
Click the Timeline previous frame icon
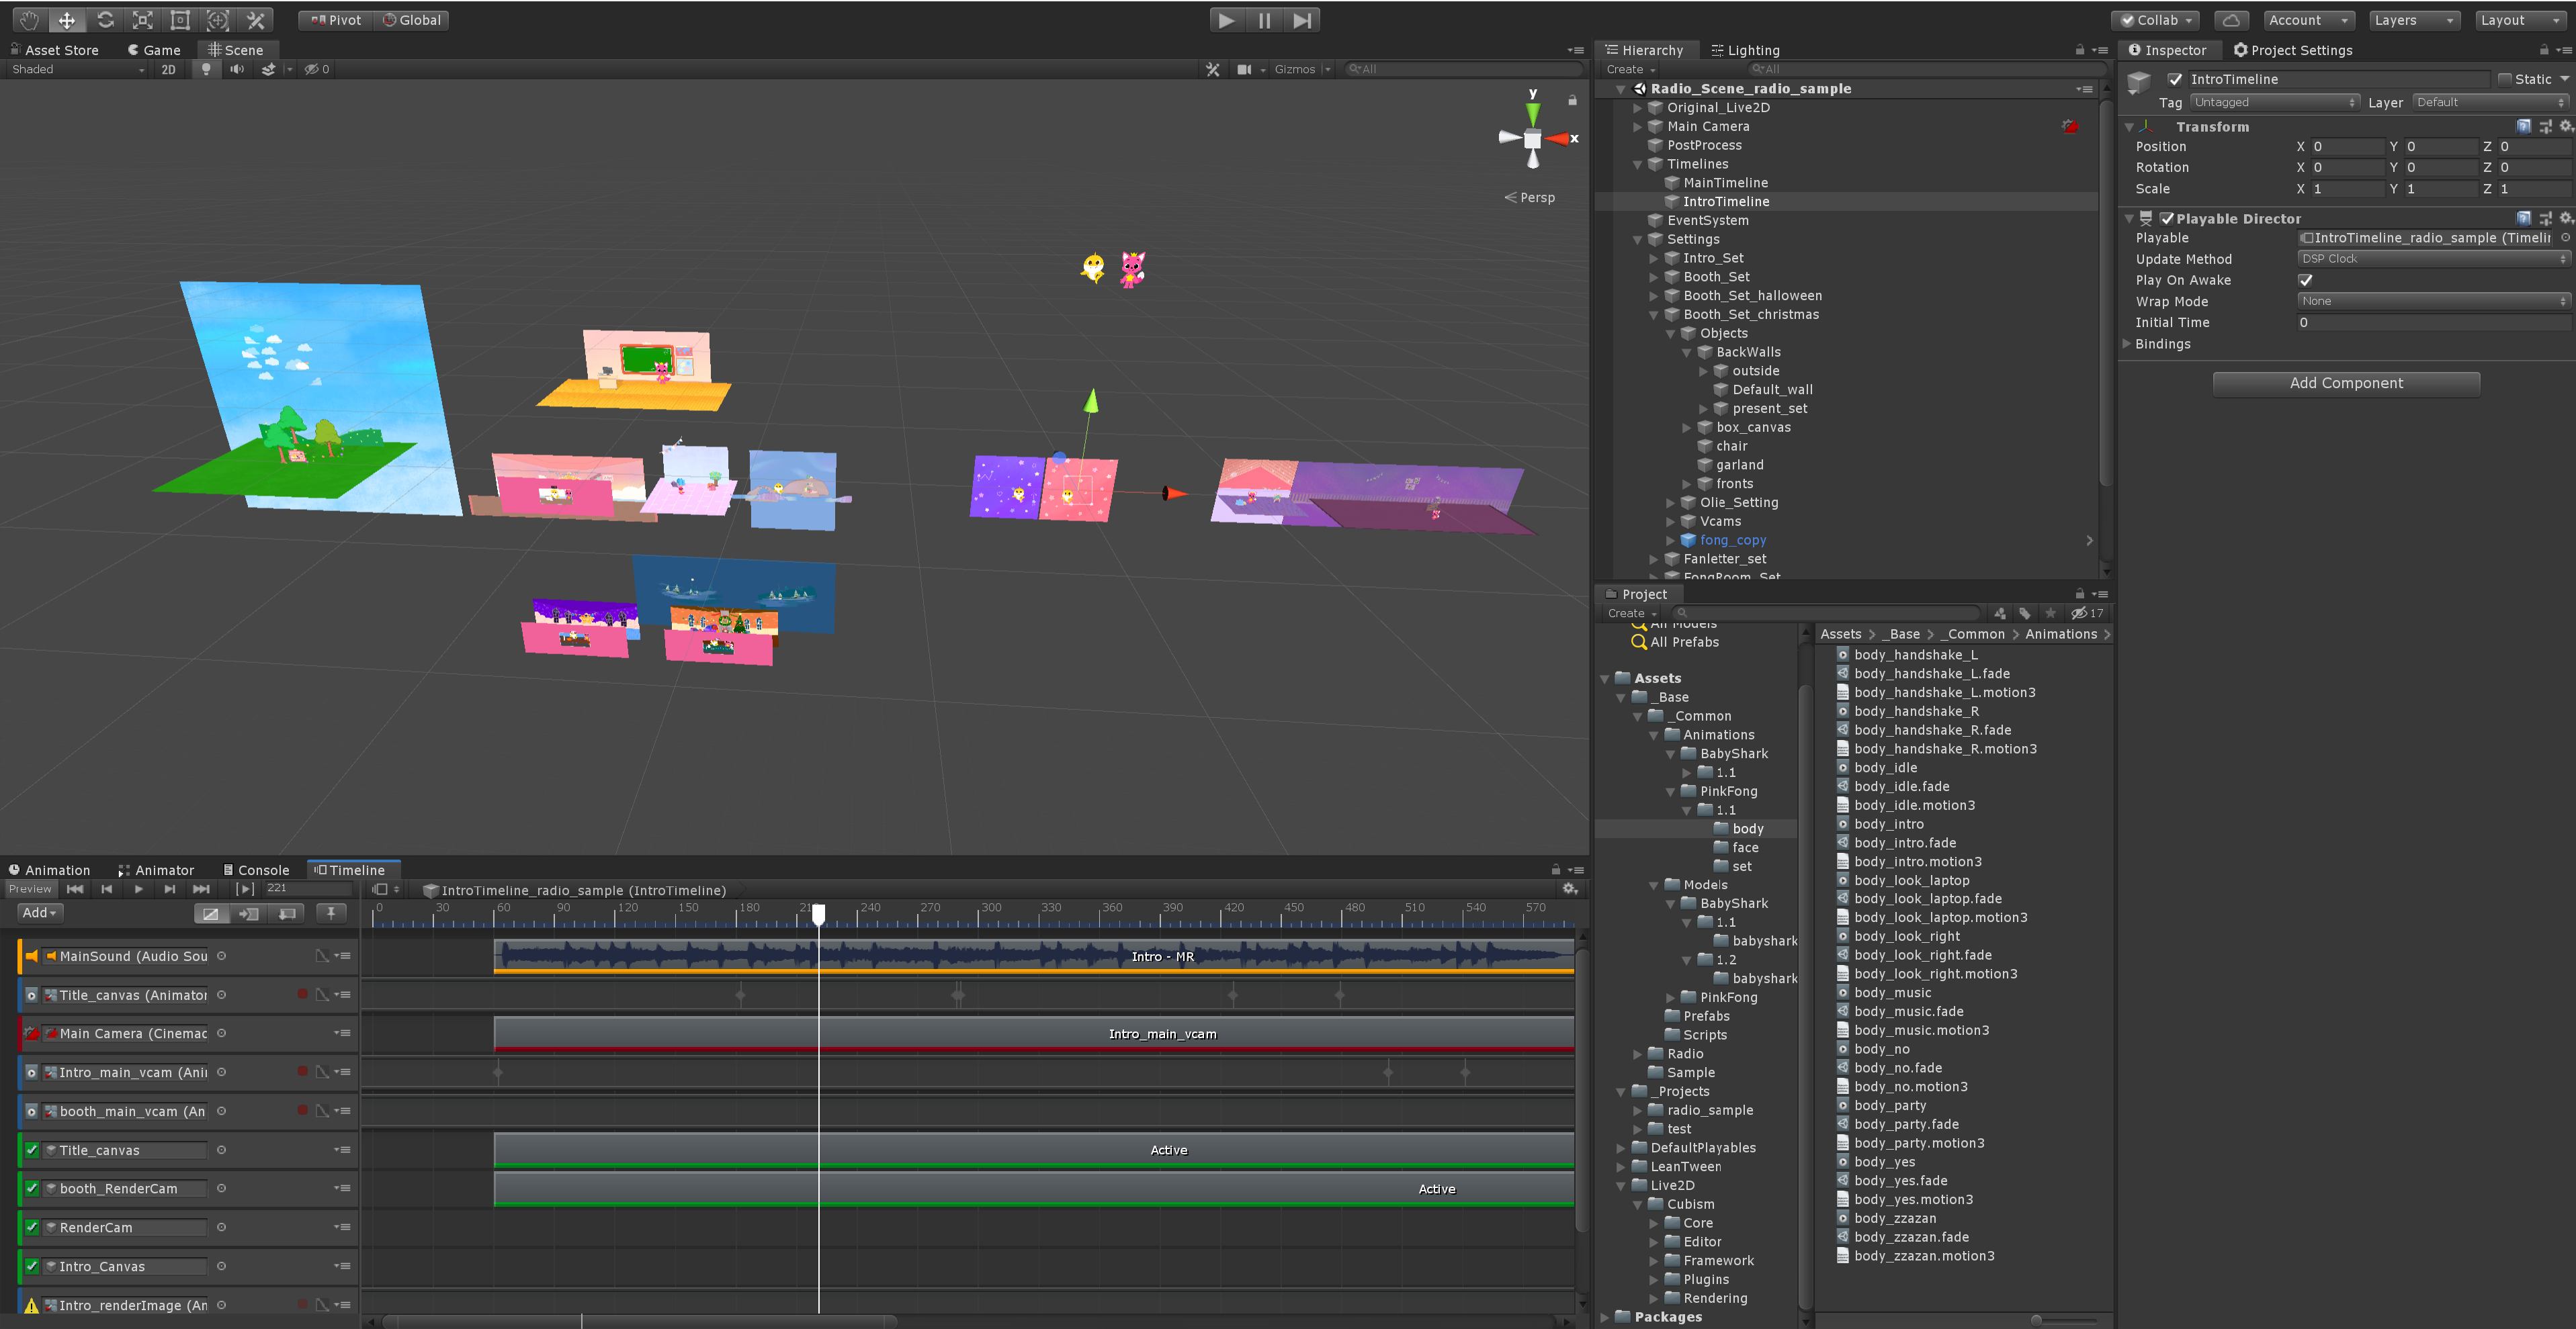pos(107,888)
